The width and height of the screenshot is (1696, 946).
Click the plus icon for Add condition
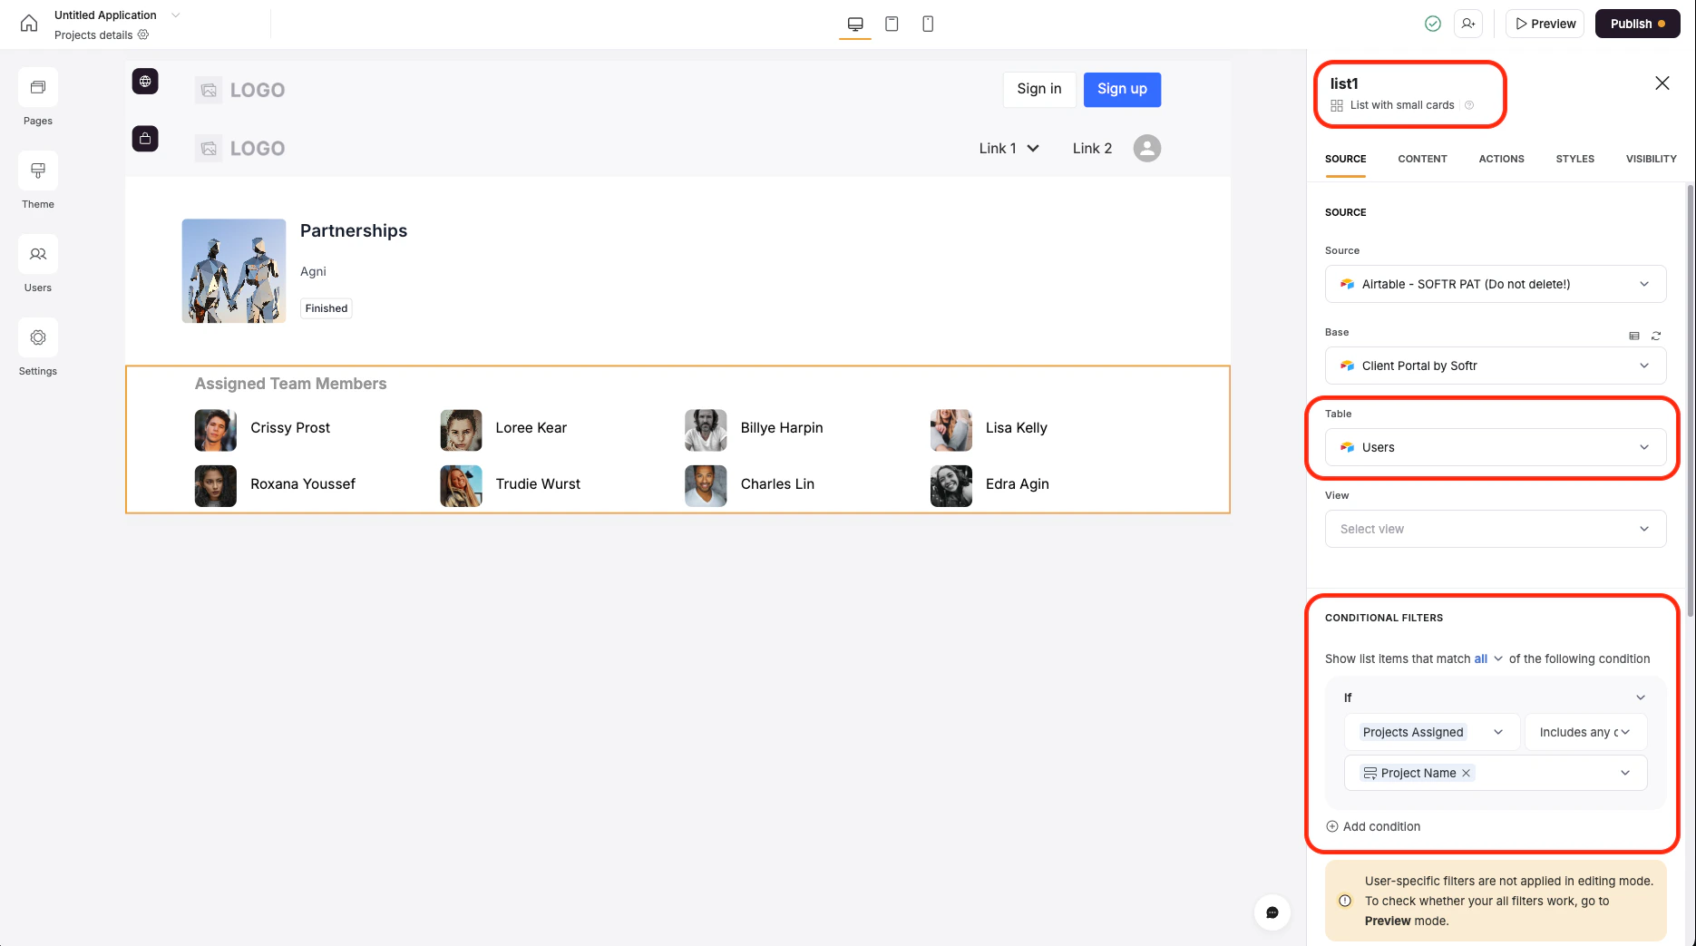coord(1332,826)
